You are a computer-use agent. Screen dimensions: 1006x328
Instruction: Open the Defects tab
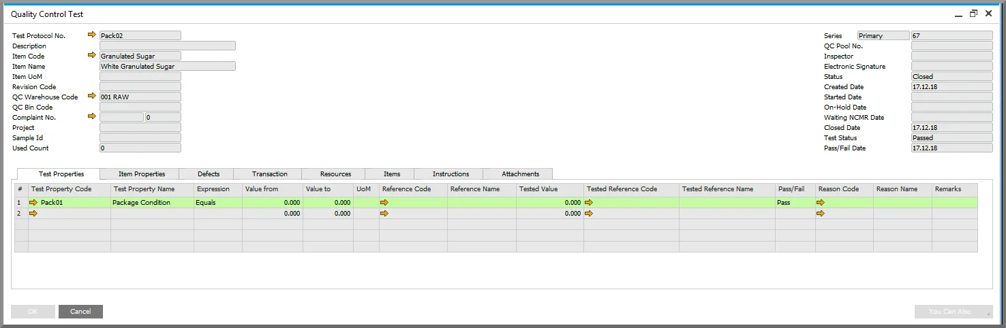pyautogui.click(x=209, y=174)
